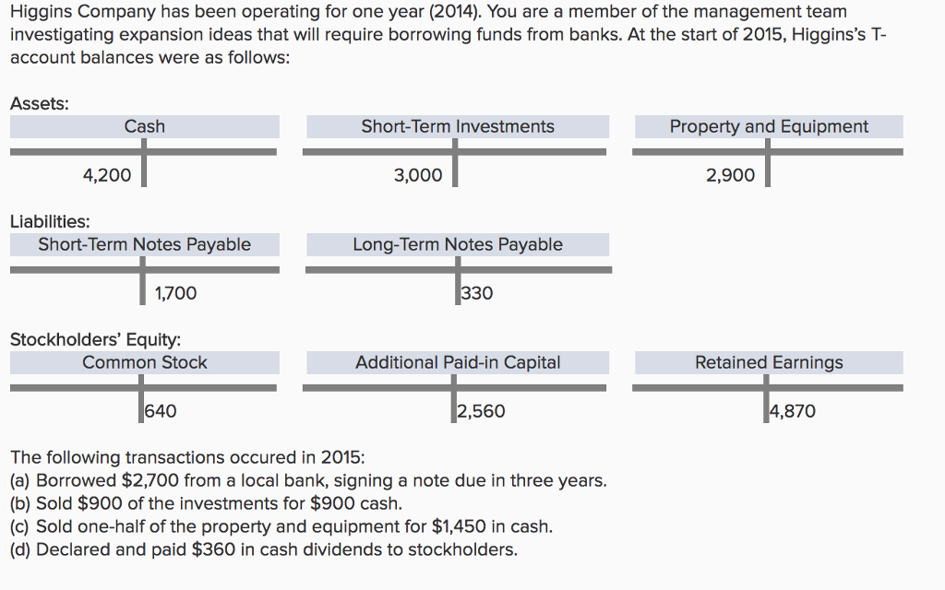Select the Property and Equipment header
945x590 pixels.
pyautogui.click(x=769, y=126)
